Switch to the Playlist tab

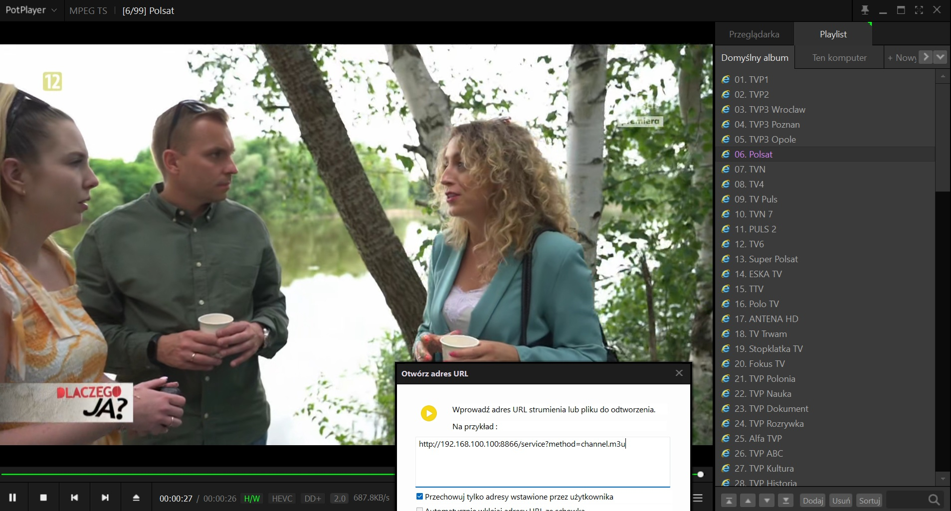833,34
